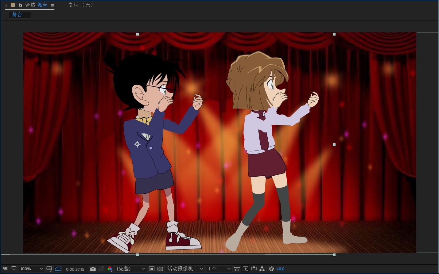Viewport: 439px width, 274px height.
Task: Click the reset exposure icon
Action: [271, 269]
